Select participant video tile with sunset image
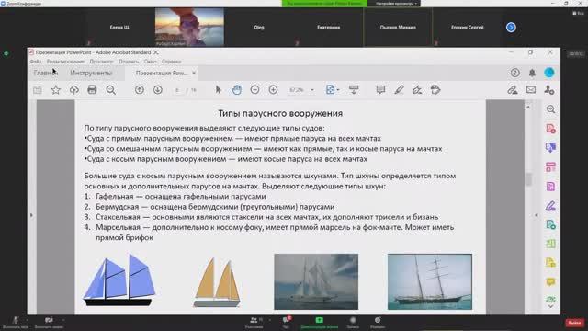This screenshot has height=331, width=588. [189, 27]
